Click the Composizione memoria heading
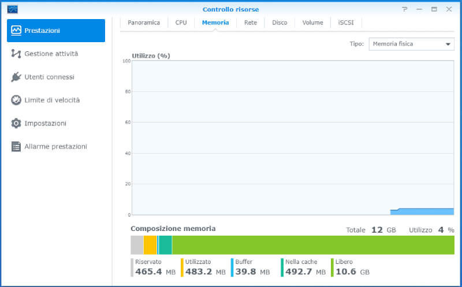Screen dimensions: 462x287 (x=173, y=229)
